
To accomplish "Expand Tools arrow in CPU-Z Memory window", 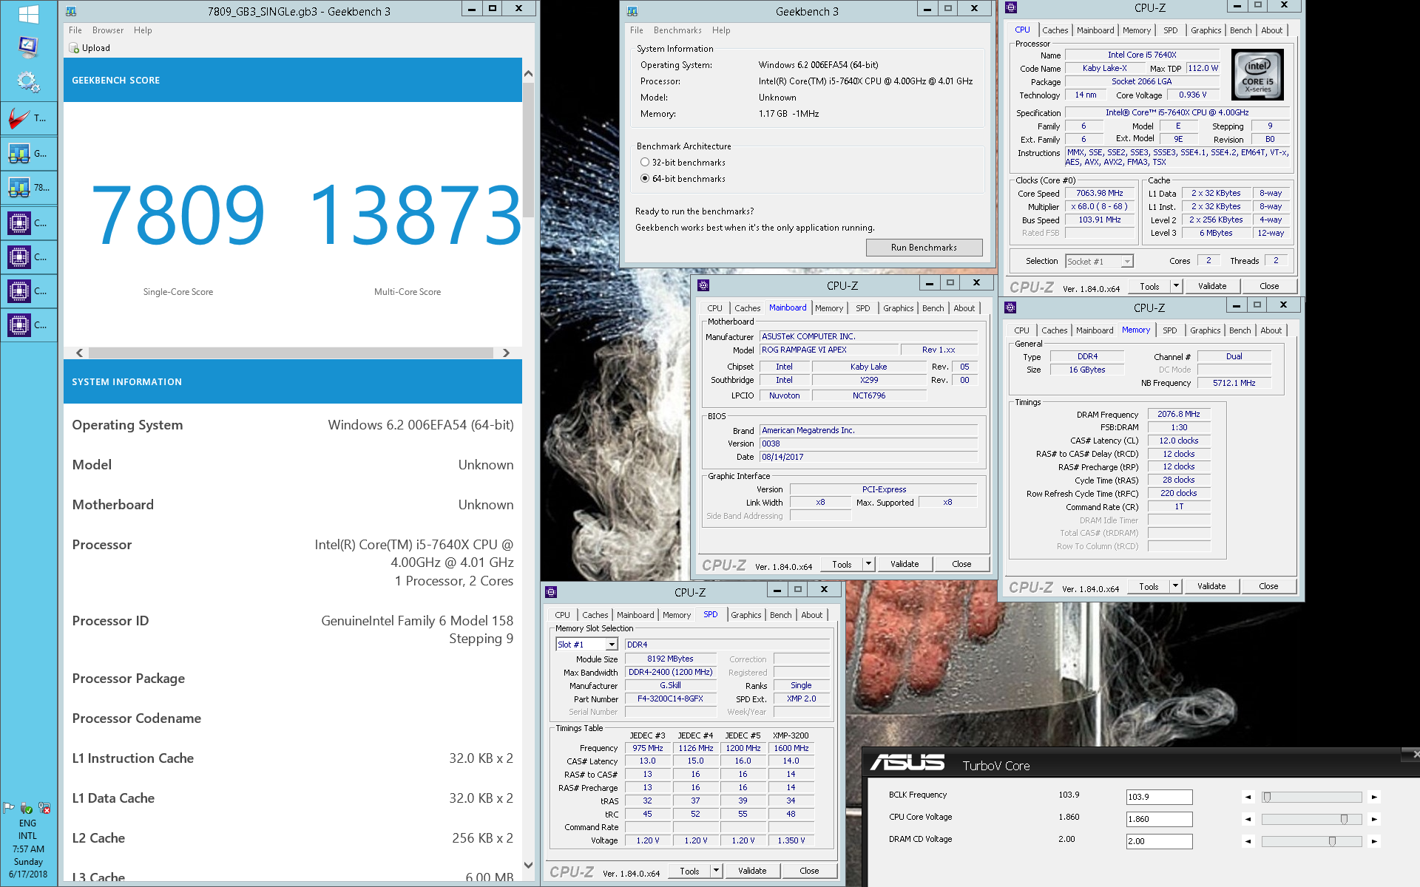I will [1174, 586].
